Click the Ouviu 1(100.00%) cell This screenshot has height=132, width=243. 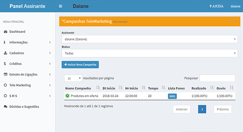point(224,96)
